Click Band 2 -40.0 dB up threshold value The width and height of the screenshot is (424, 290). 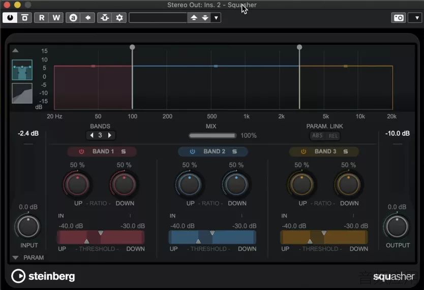pos(182,226)
